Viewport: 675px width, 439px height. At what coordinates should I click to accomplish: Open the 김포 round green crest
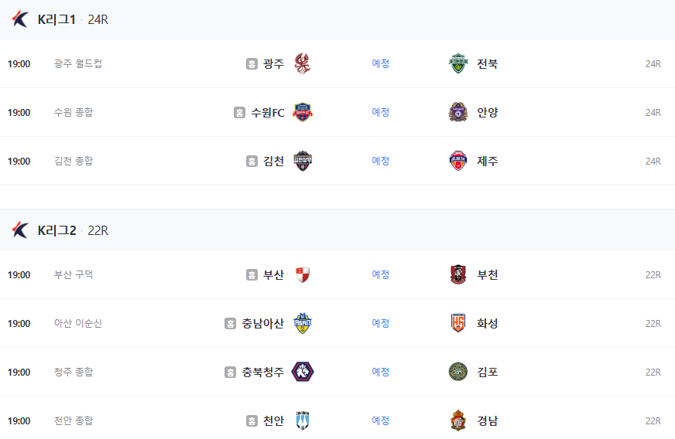[458, 372]
